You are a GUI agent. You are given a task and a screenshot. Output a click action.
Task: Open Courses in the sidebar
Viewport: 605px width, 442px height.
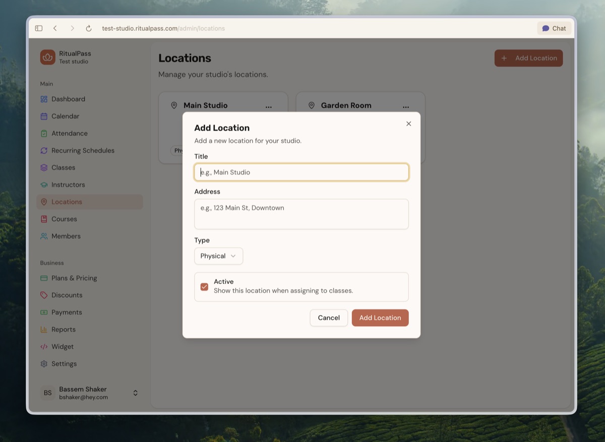click(x=90, y=219)
